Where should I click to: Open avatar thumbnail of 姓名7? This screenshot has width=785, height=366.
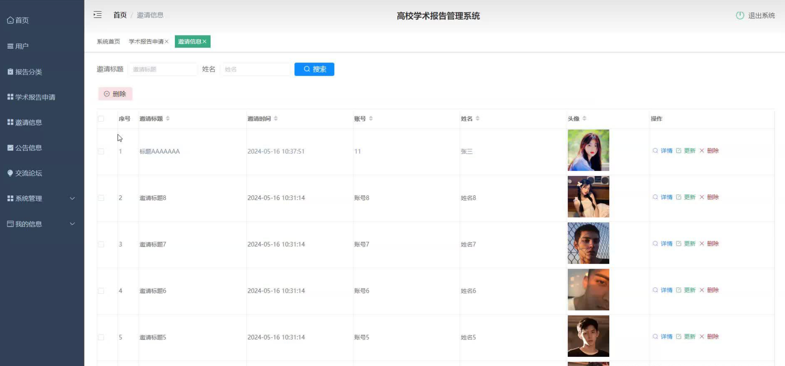tap(589, 243)
